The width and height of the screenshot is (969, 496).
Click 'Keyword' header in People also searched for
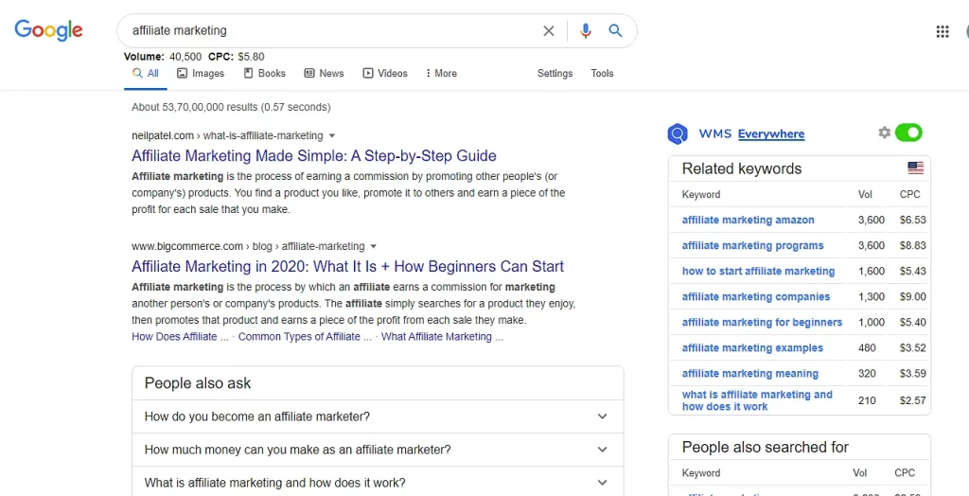[x=701, y=473]
